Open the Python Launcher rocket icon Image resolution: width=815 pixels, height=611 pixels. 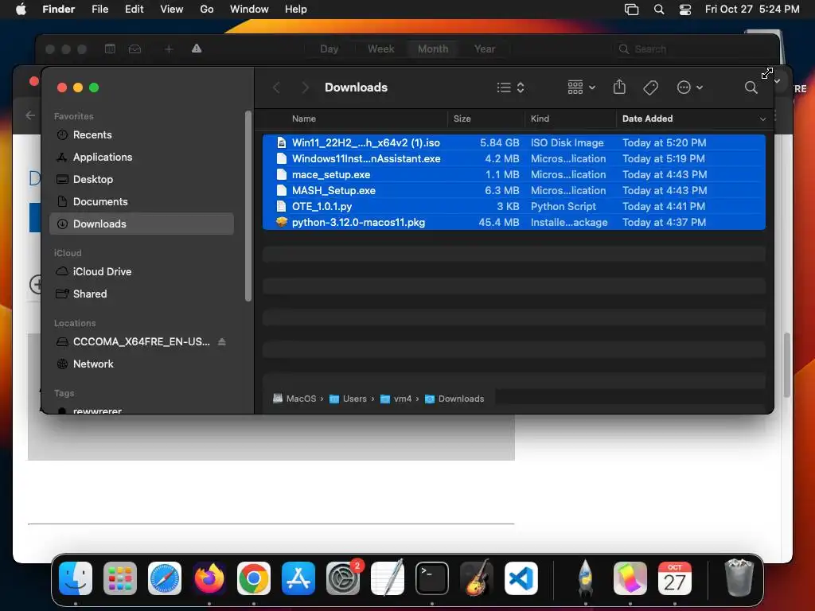(585, 578)
